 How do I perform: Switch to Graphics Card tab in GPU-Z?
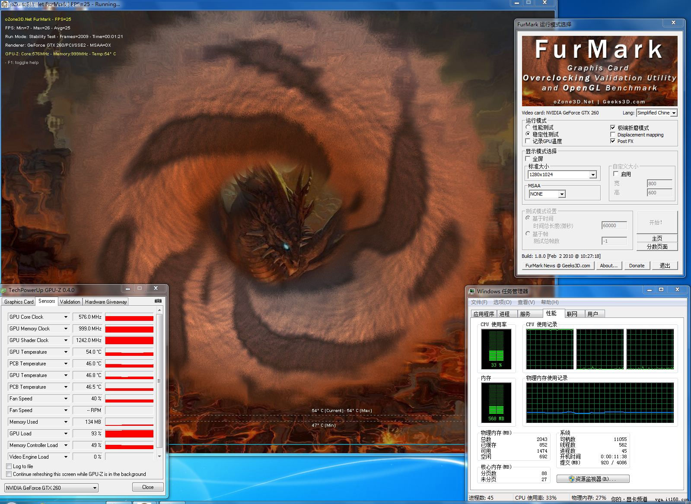(19, 302)
